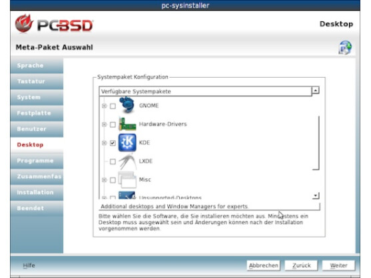Click the Misc windows icon
This screenshot has width=371, height=278.
(x=127, y=180)
